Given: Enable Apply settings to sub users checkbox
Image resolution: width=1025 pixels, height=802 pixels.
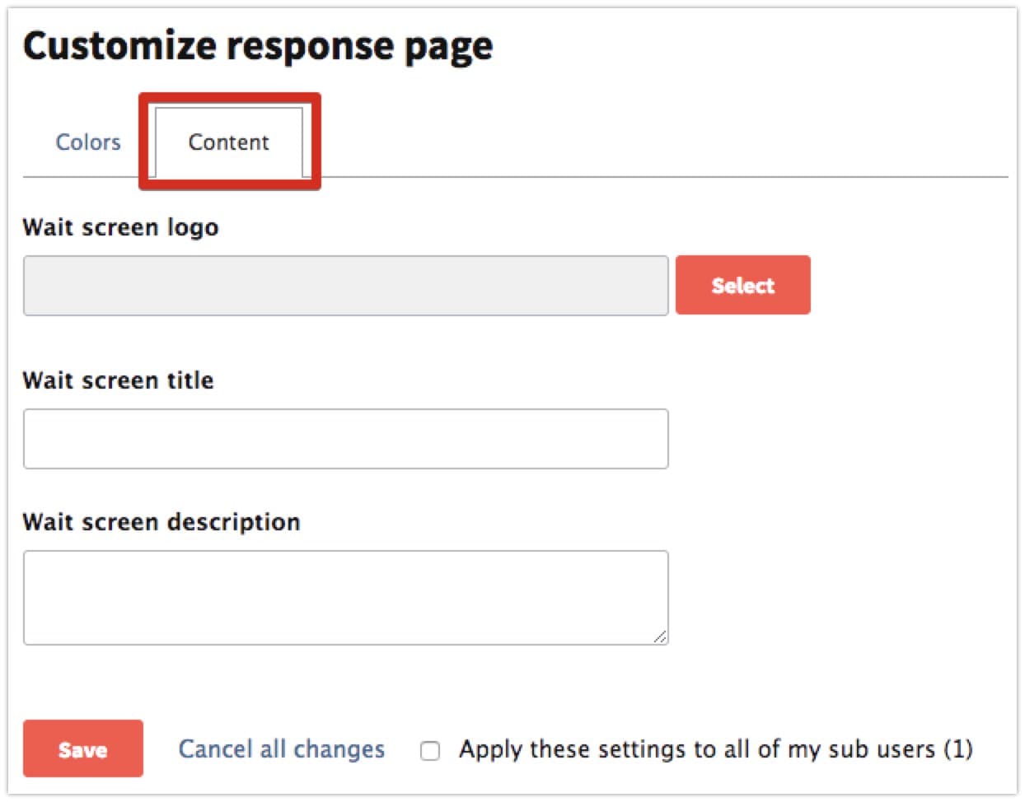Looking at the screenshot, I should [x=430, y=750].
